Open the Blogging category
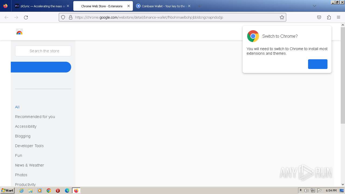The image size is (345, 194). (23, 136)
